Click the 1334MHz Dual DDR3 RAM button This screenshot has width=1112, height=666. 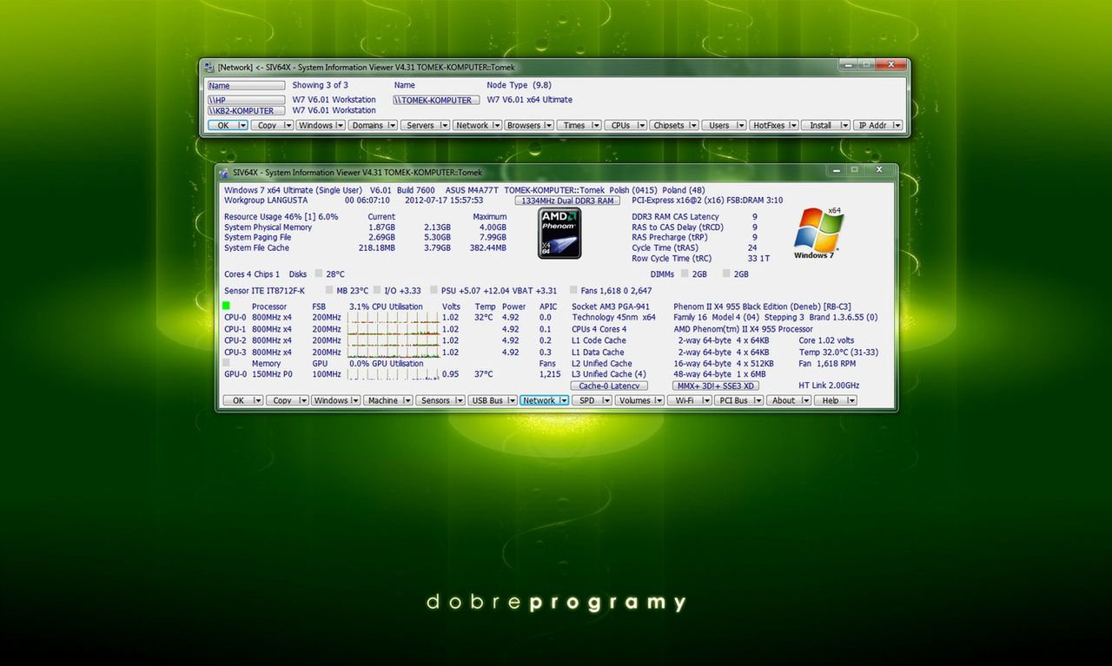coord(566,201)
